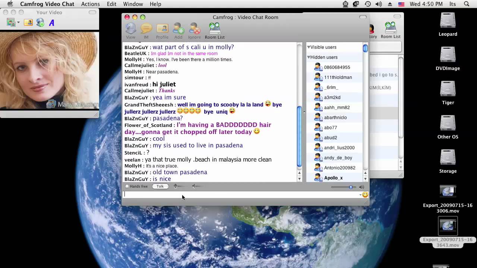Select user 0860684955 in list
The image size is (477, 268).
click(334, 67)
